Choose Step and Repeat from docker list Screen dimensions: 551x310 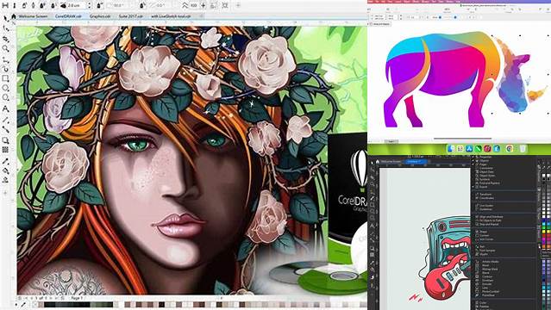click(x=488, y=225)
